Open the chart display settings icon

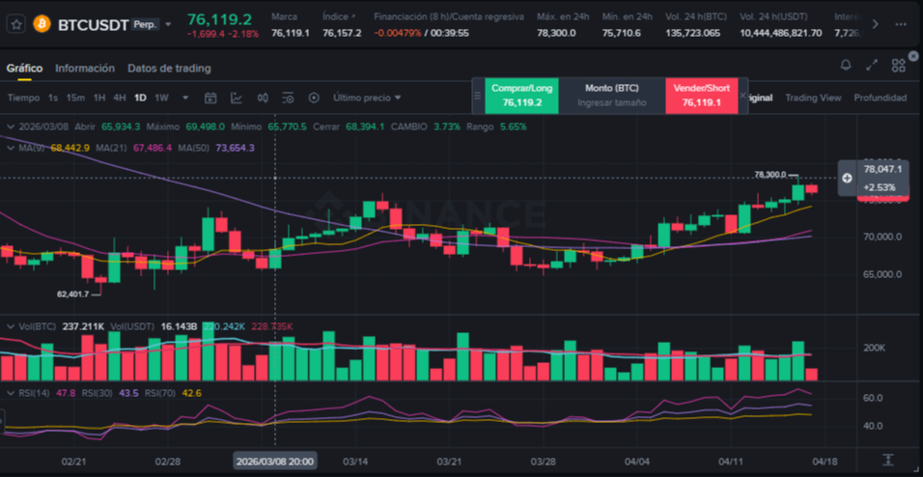pos(288,98)
